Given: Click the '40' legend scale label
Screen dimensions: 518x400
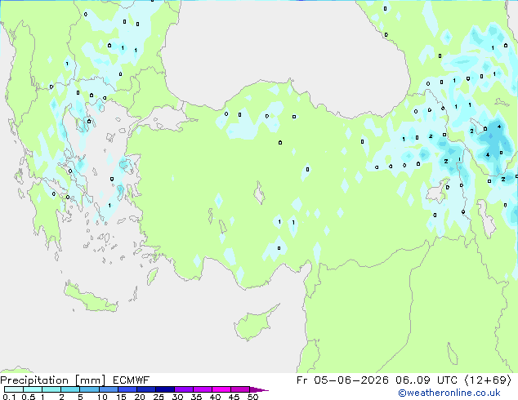Looking at the screenshot, I should click(215, 397).
